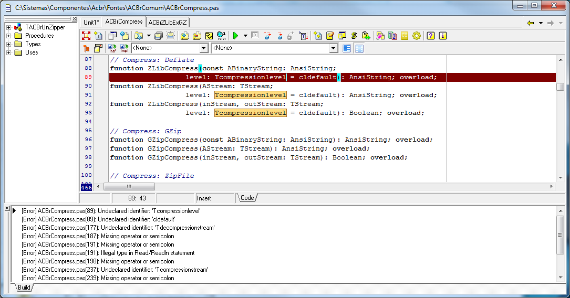Click the '// Compress: ZipFile' comment line

click(x=152, y=176)
